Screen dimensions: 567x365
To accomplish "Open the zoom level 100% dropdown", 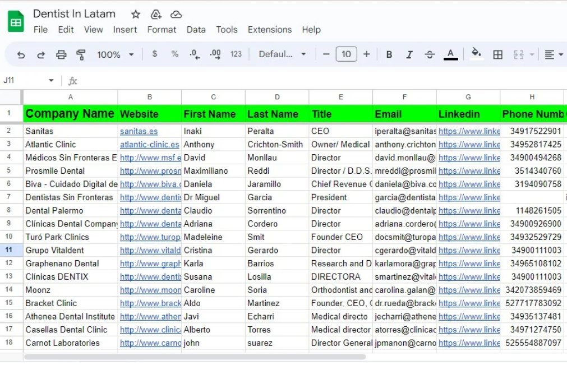I will tap(115, 54).
